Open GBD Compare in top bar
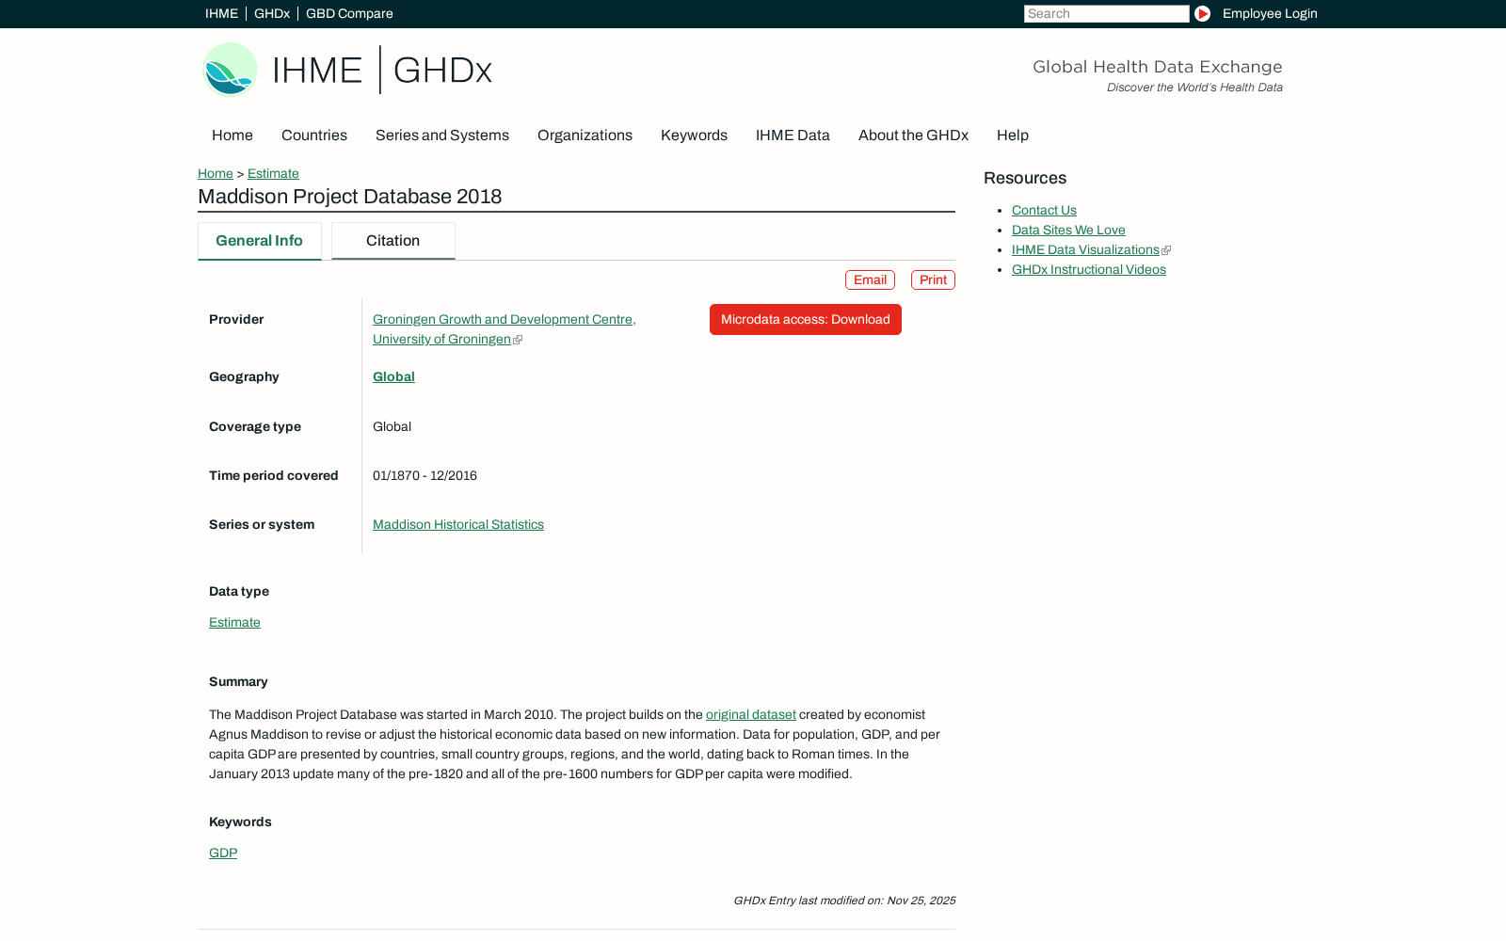Image resolution: width=1506 pixels, height=941 pixels. click(349, 13)
